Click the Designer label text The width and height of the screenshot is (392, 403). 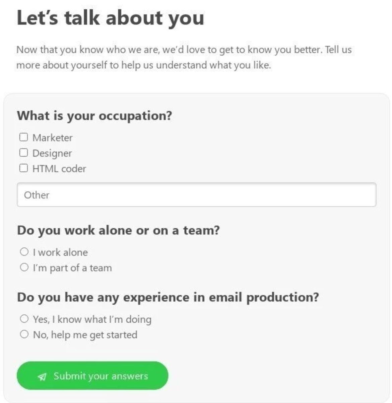coord(52,153)
